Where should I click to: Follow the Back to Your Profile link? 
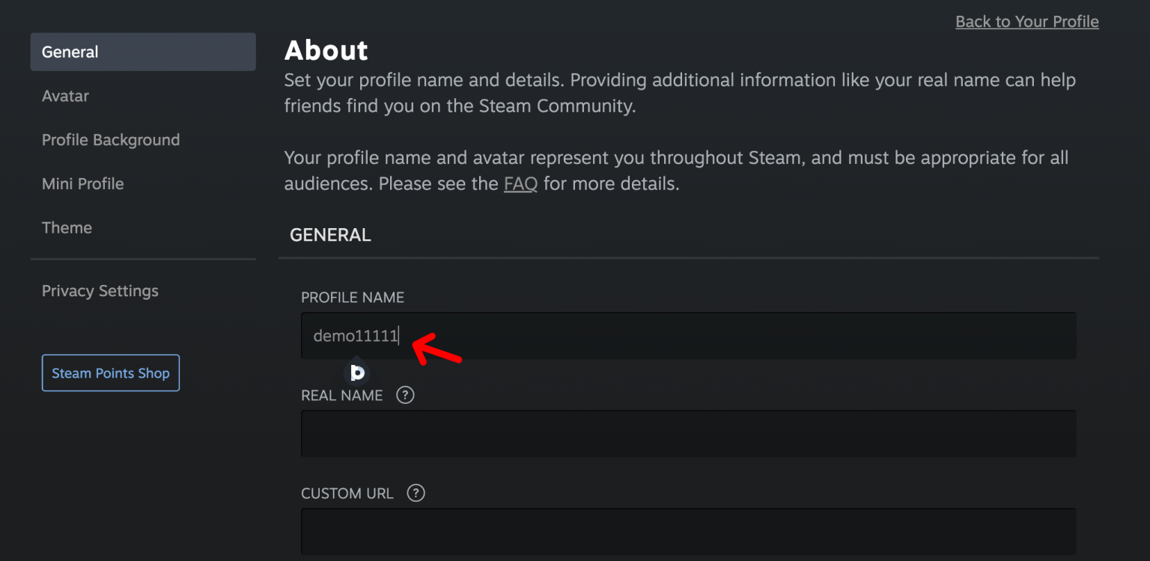coord(1026,21)
